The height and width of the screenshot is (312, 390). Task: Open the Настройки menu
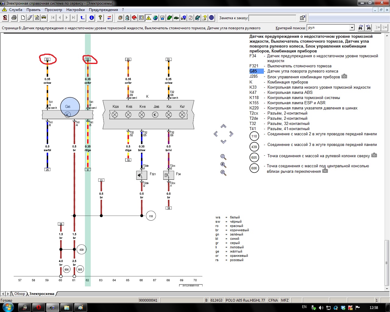pyautogui.click(x=75, y=10)
